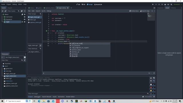
Task: Open the script editor Search menu
Action: click(x=38, y=11)
